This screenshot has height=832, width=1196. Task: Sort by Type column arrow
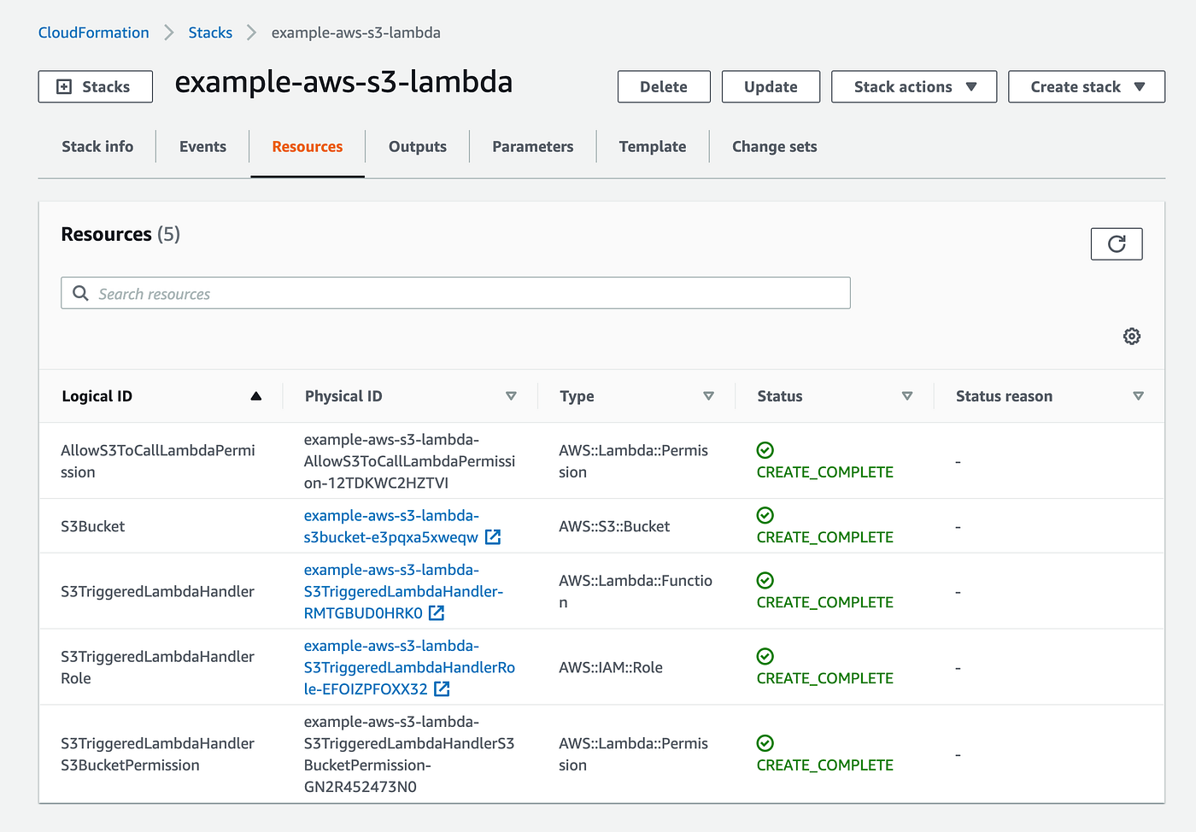[x=708, y=395]
